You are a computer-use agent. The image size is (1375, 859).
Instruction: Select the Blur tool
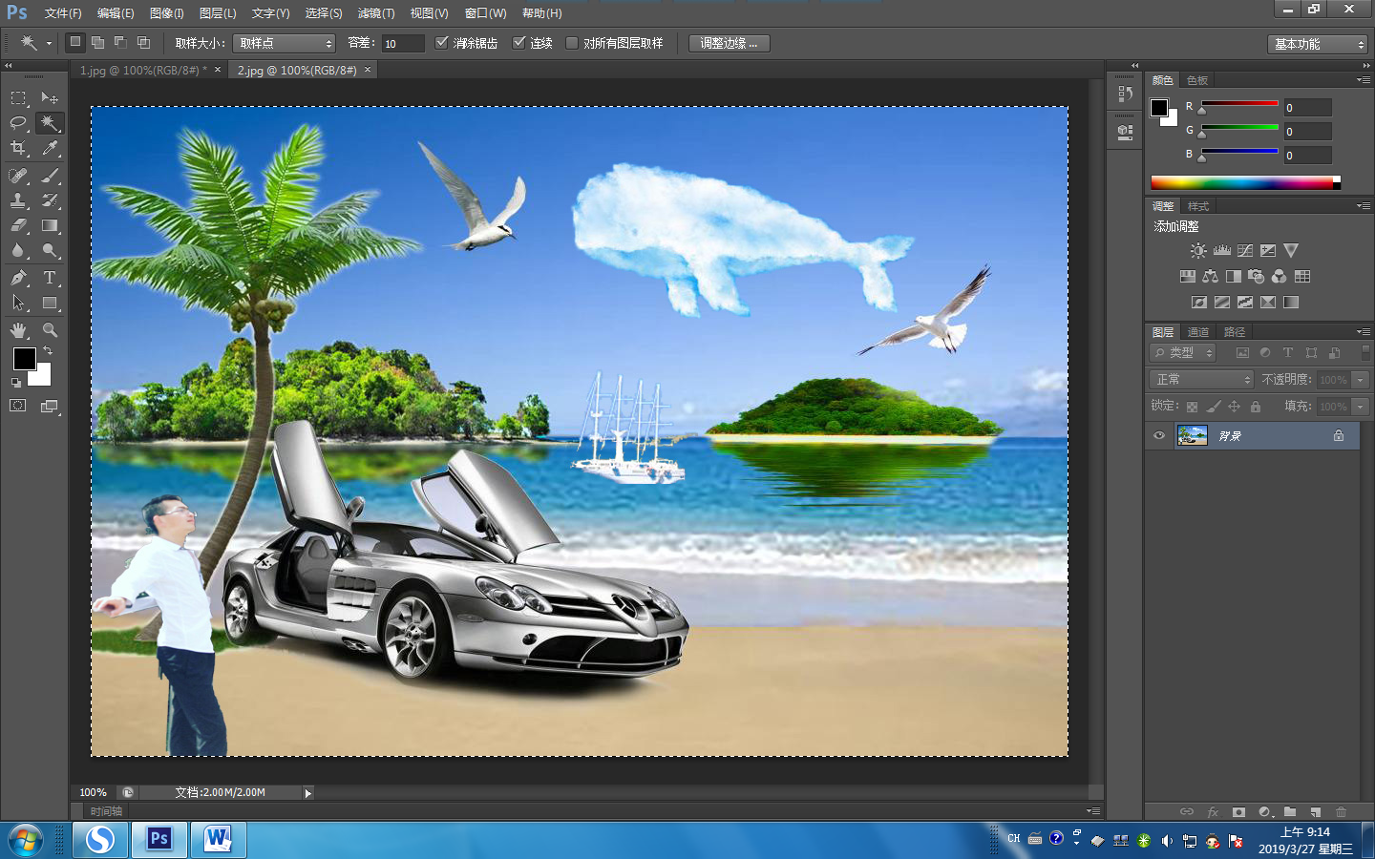[18, 250]
